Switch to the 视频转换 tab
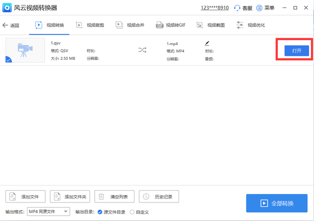Image resolution: width=314 pixels, height=221 pixels. [x=49, y=25]
